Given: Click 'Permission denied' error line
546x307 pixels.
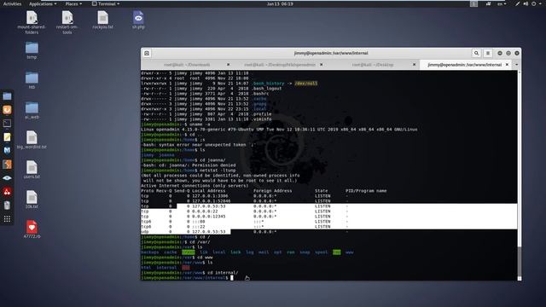Looking at the screenshot, I should tap(189, 165).
